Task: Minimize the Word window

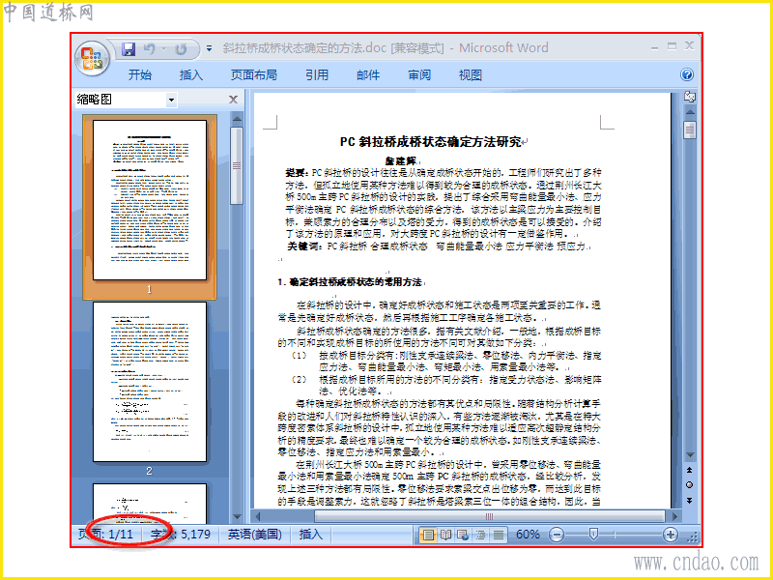Action: [654, 46]
